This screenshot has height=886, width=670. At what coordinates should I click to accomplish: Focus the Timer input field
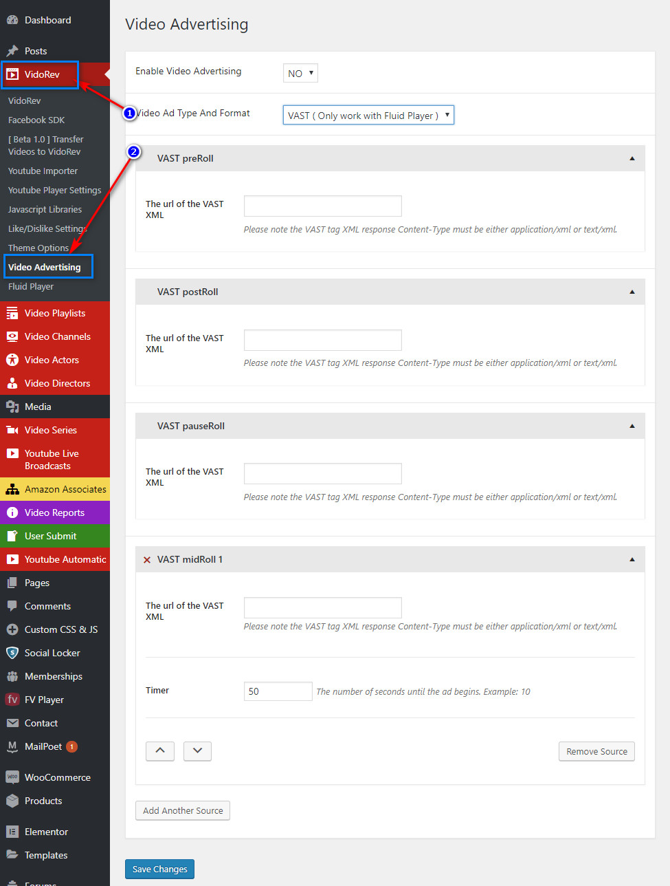[278, 691]
